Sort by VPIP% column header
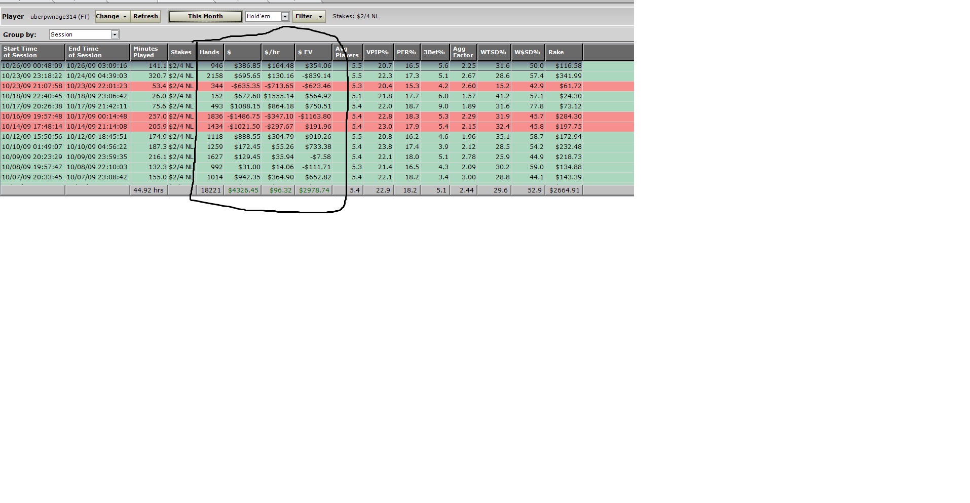This screenshot has width=970, height=503. [x=378, y=52]
